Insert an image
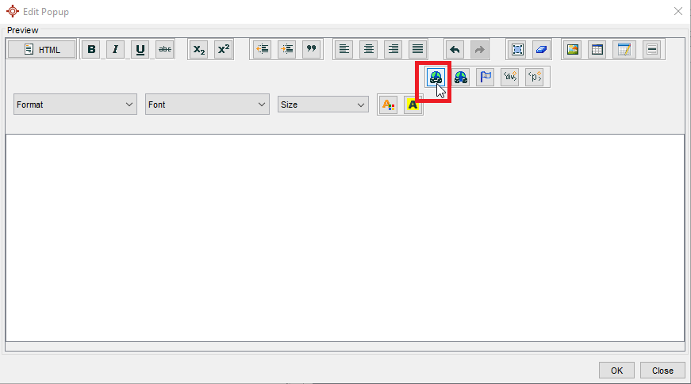Viewport: 691px width, 384px height. pos(572,49)
